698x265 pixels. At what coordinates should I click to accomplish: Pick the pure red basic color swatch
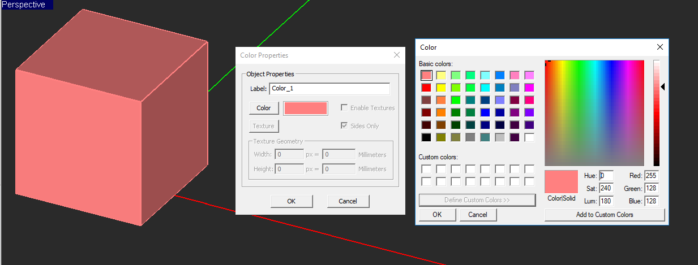click(426, 88)
